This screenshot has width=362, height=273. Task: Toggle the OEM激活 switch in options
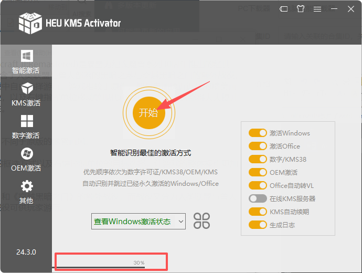pyautogui.click(x=258, y=172)
